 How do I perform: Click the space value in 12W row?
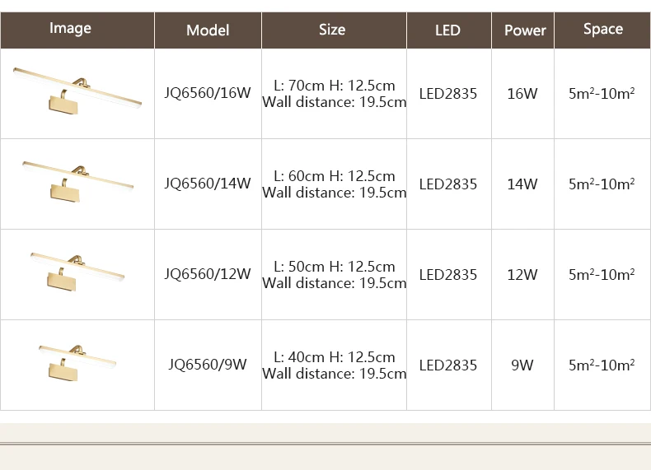click(602, 274)
